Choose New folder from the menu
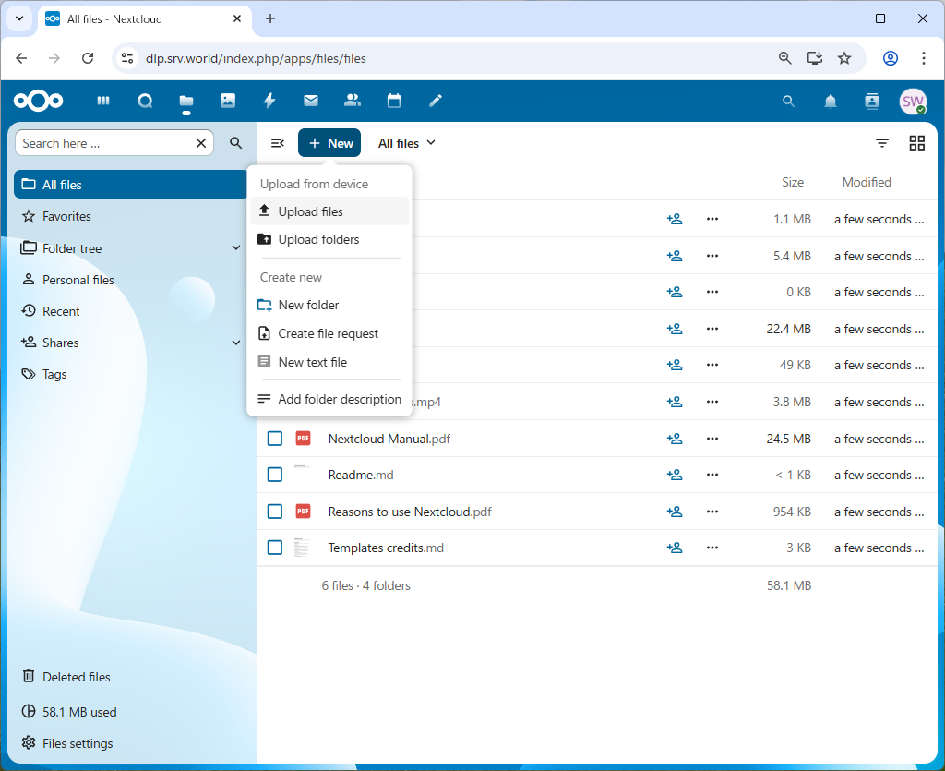The height and width of the screenshot is (771, 945). coord(329,305)
